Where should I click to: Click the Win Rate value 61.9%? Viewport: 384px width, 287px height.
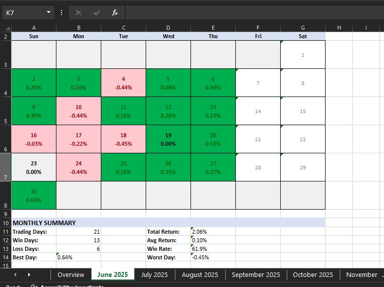pyautogui.click(x=213, y=249)
